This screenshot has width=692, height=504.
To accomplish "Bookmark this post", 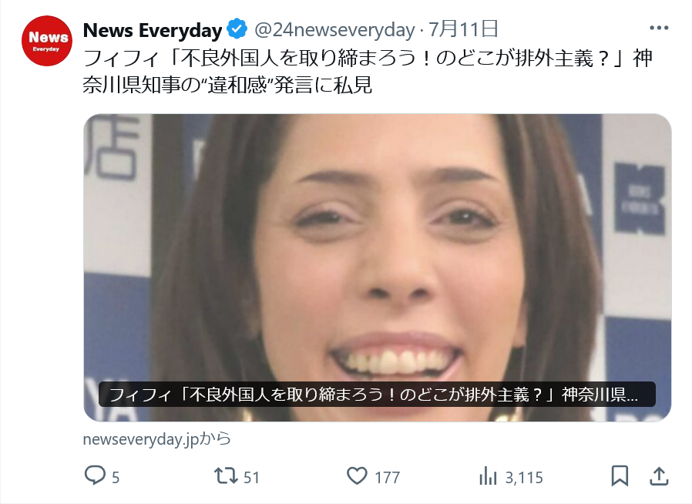I will coord(620,476).
